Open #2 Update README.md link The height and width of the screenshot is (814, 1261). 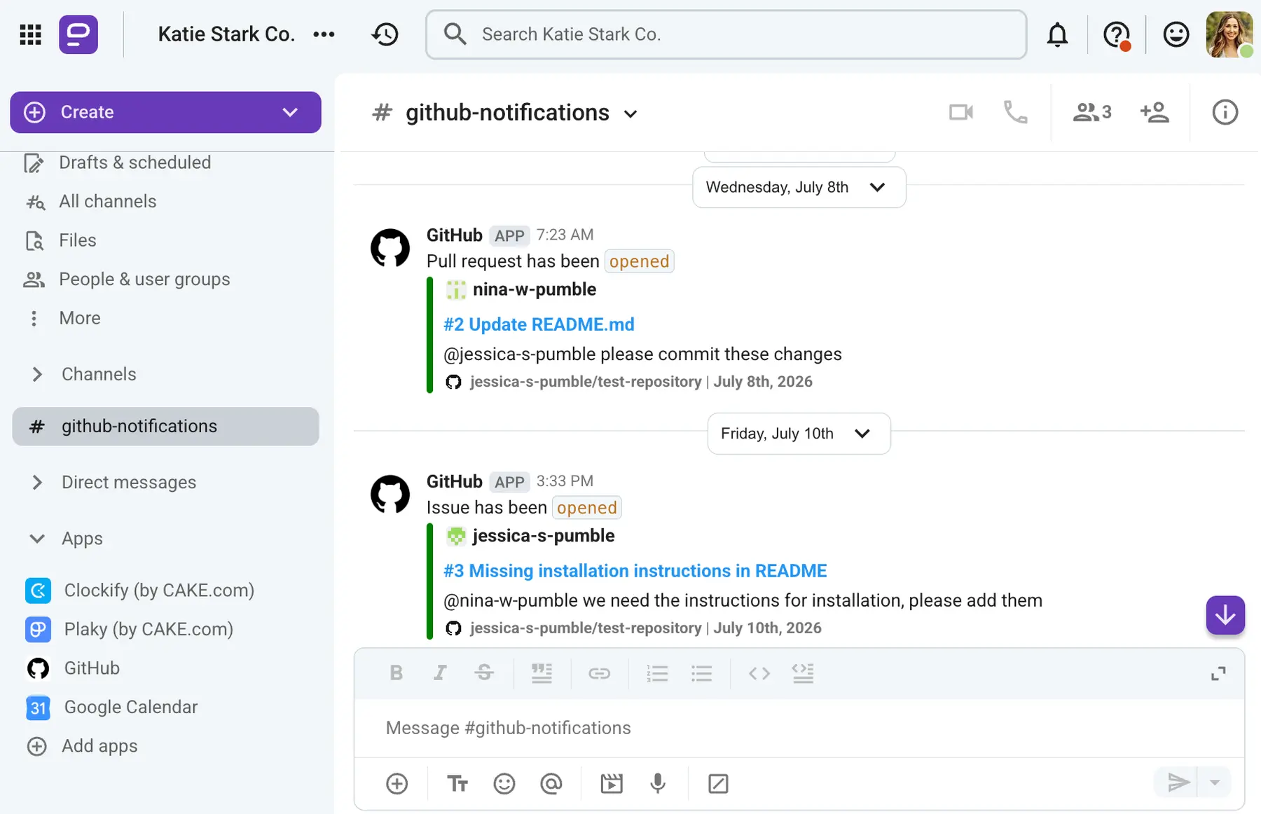539,324
